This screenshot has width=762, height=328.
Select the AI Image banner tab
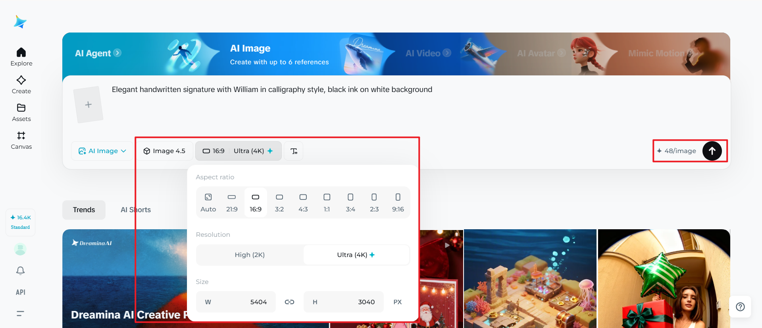[x=279, y=54]
